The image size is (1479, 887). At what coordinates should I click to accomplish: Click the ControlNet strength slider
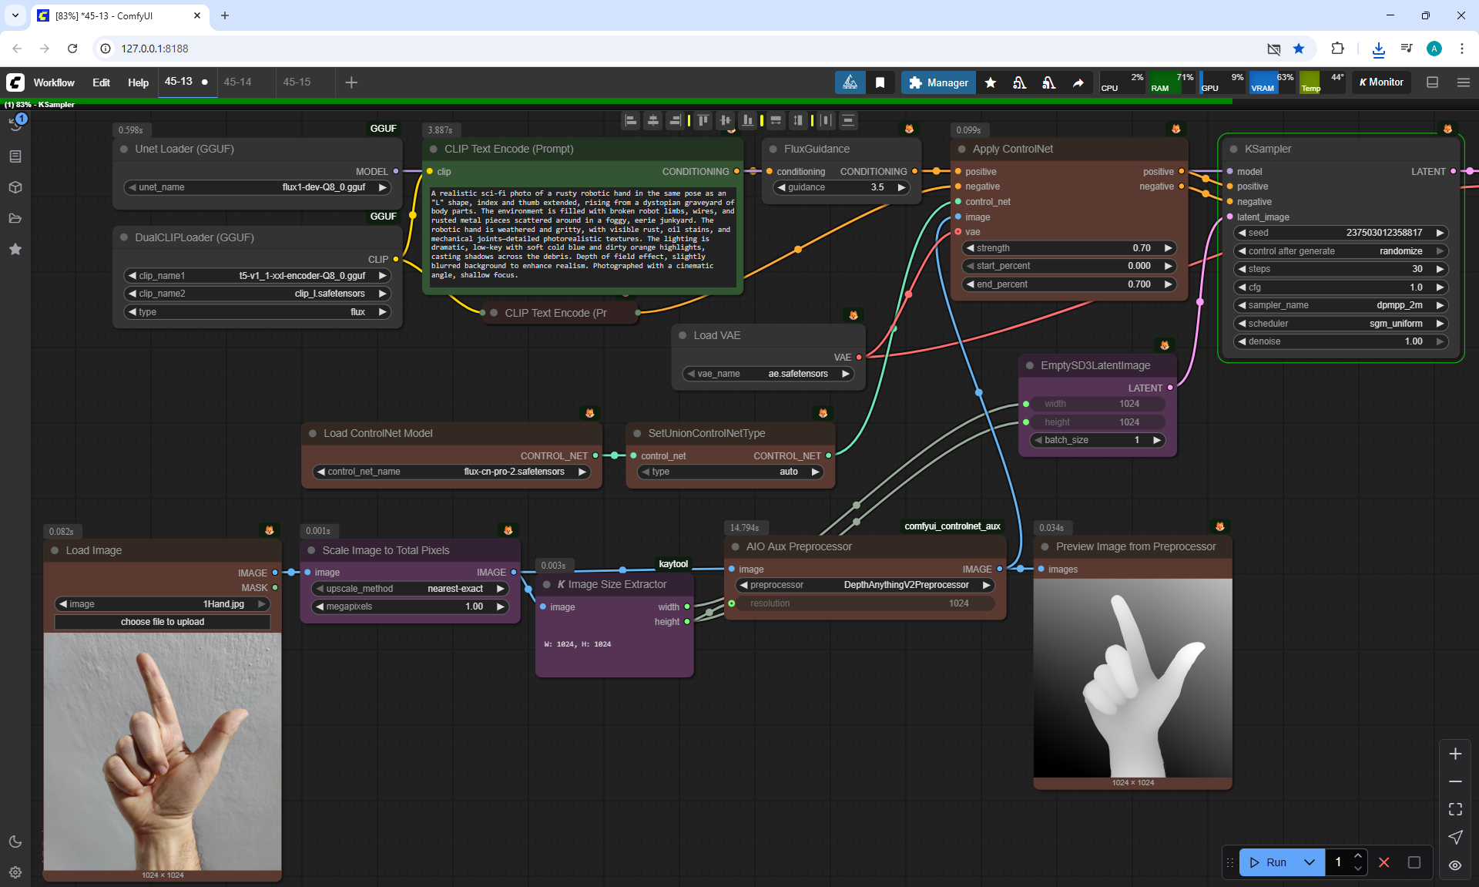(x=1068, y=248)
